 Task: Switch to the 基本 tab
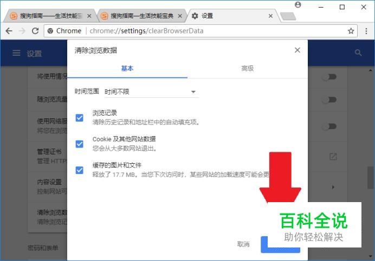127,69
